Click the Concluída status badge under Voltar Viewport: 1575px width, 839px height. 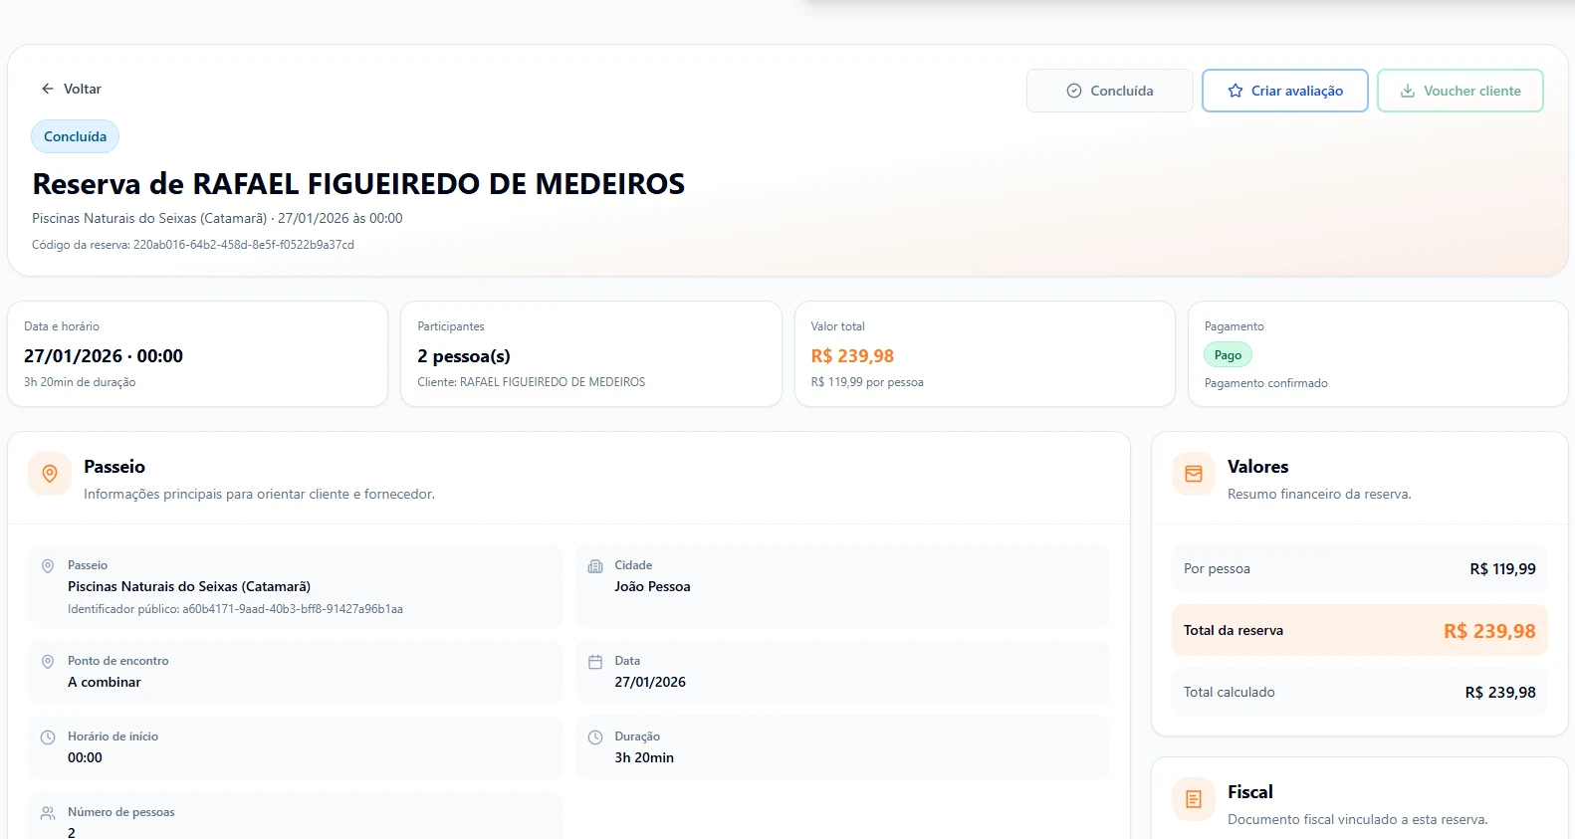click(75, 136)
